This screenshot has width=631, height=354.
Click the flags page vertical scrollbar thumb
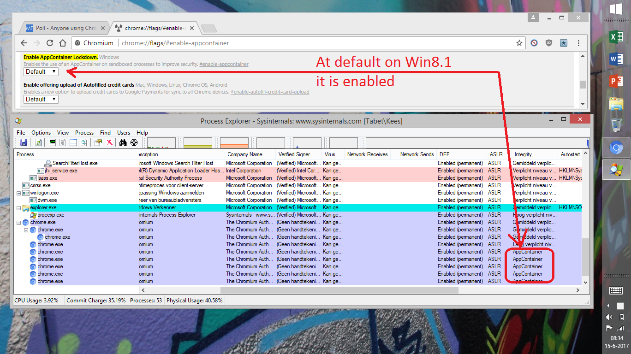point(583,84)
